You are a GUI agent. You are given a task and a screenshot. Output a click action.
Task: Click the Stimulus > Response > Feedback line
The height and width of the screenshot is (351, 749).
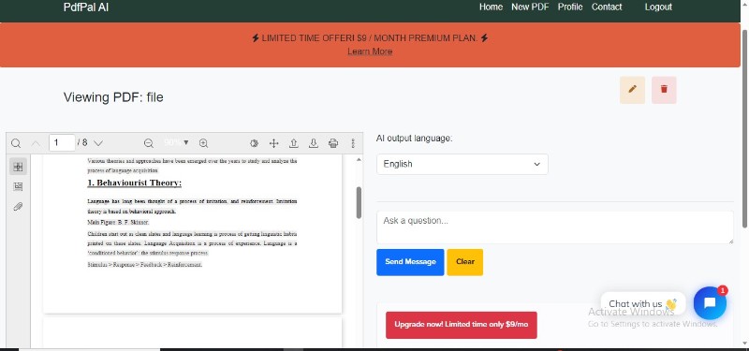coord(145,265)
